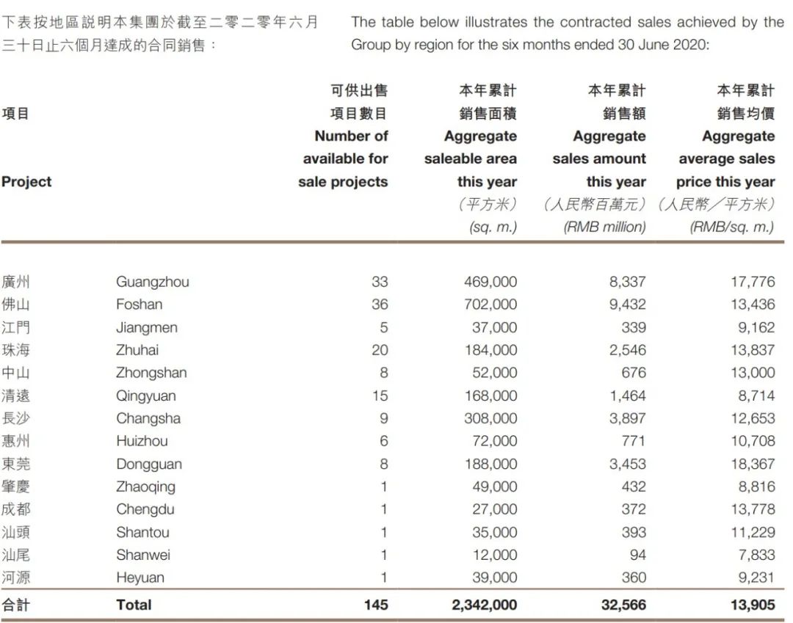
Task: Click Dongguan sales amount 3,453
Action: 627,464
